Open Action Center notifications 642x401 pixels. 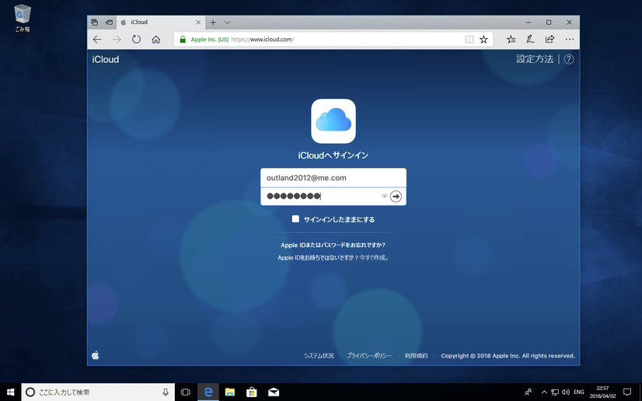coord(627,392)
